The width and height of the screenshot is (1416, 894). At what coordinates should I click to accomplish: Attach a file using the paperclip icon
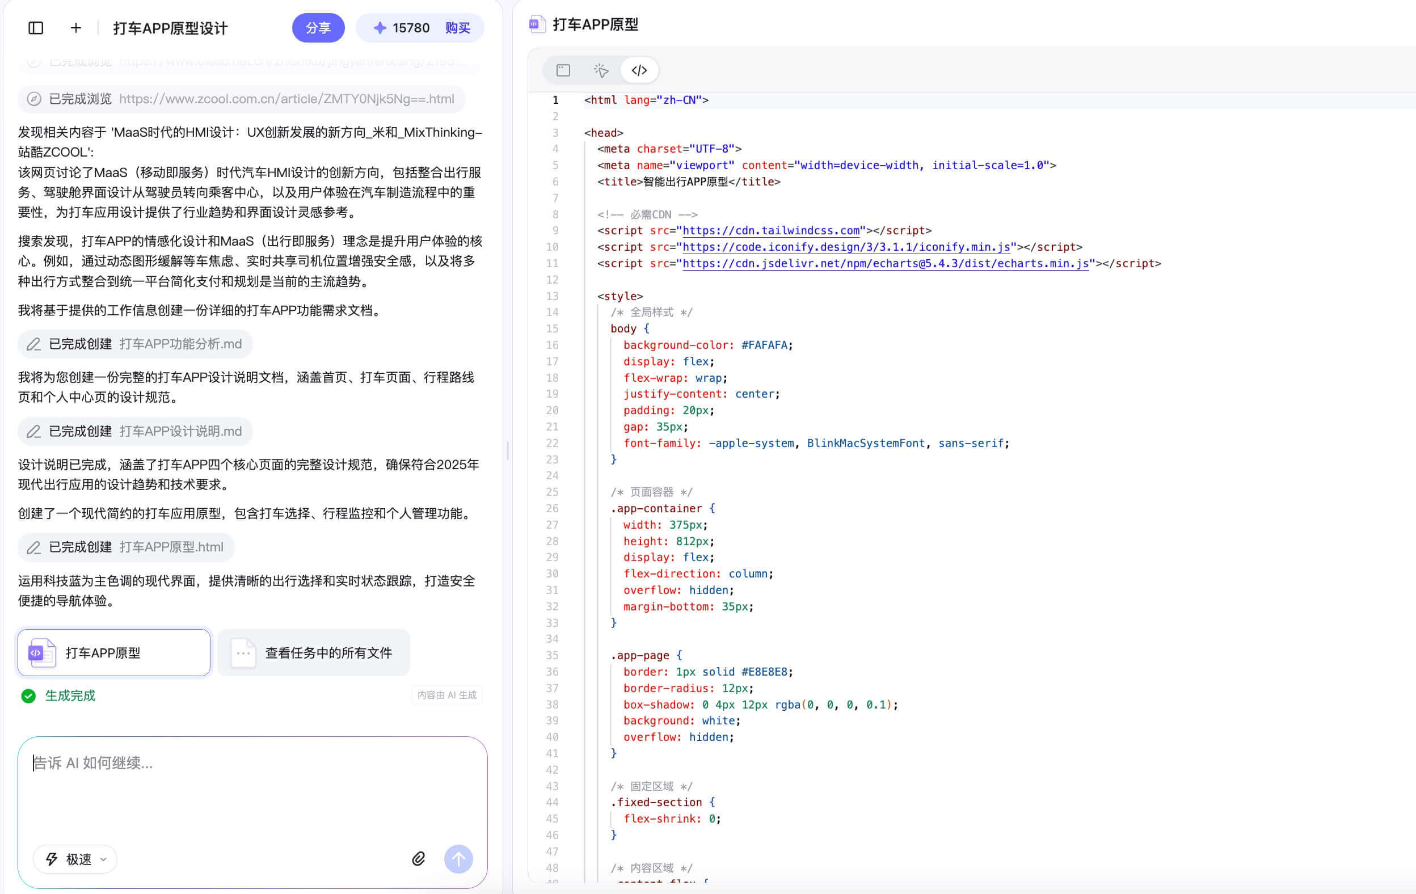pyautogui.click(x=419, y=859)
